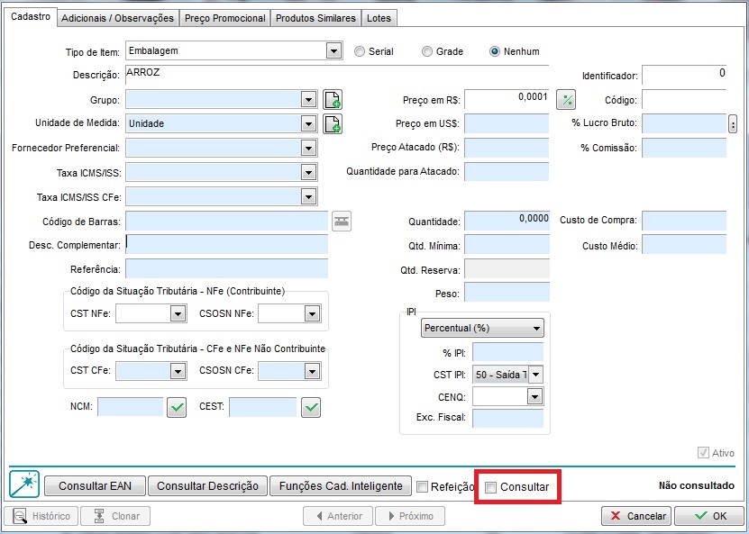Image resolution: width=749 pixels, height=534 pixels.
Task: Open the Taxa ICMS/ISS CFe dropdown
Action: click(308, 196)
